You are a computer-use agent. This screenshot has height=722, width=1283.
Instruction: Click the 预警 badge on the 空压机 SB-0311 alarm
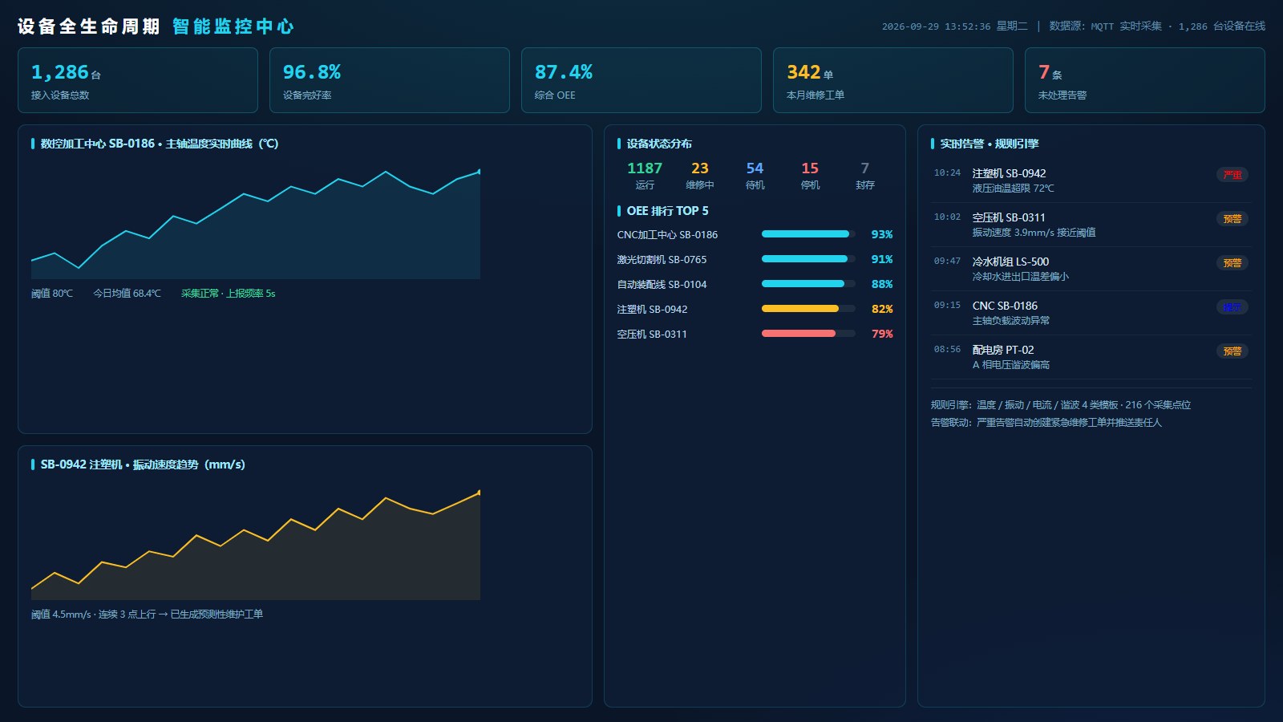1232,219
